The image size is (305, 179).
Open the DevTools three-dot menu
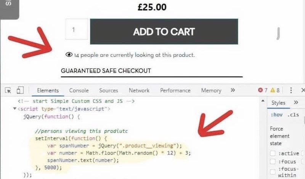coord(291,90)
